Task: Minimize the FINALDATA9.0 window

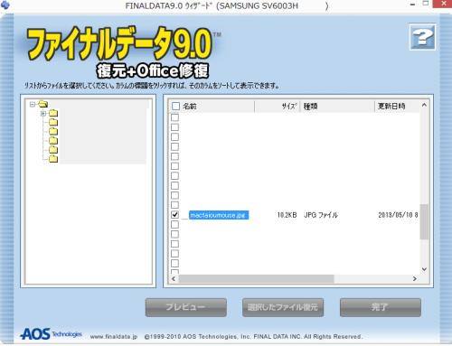Action: [x=413, y=5]
